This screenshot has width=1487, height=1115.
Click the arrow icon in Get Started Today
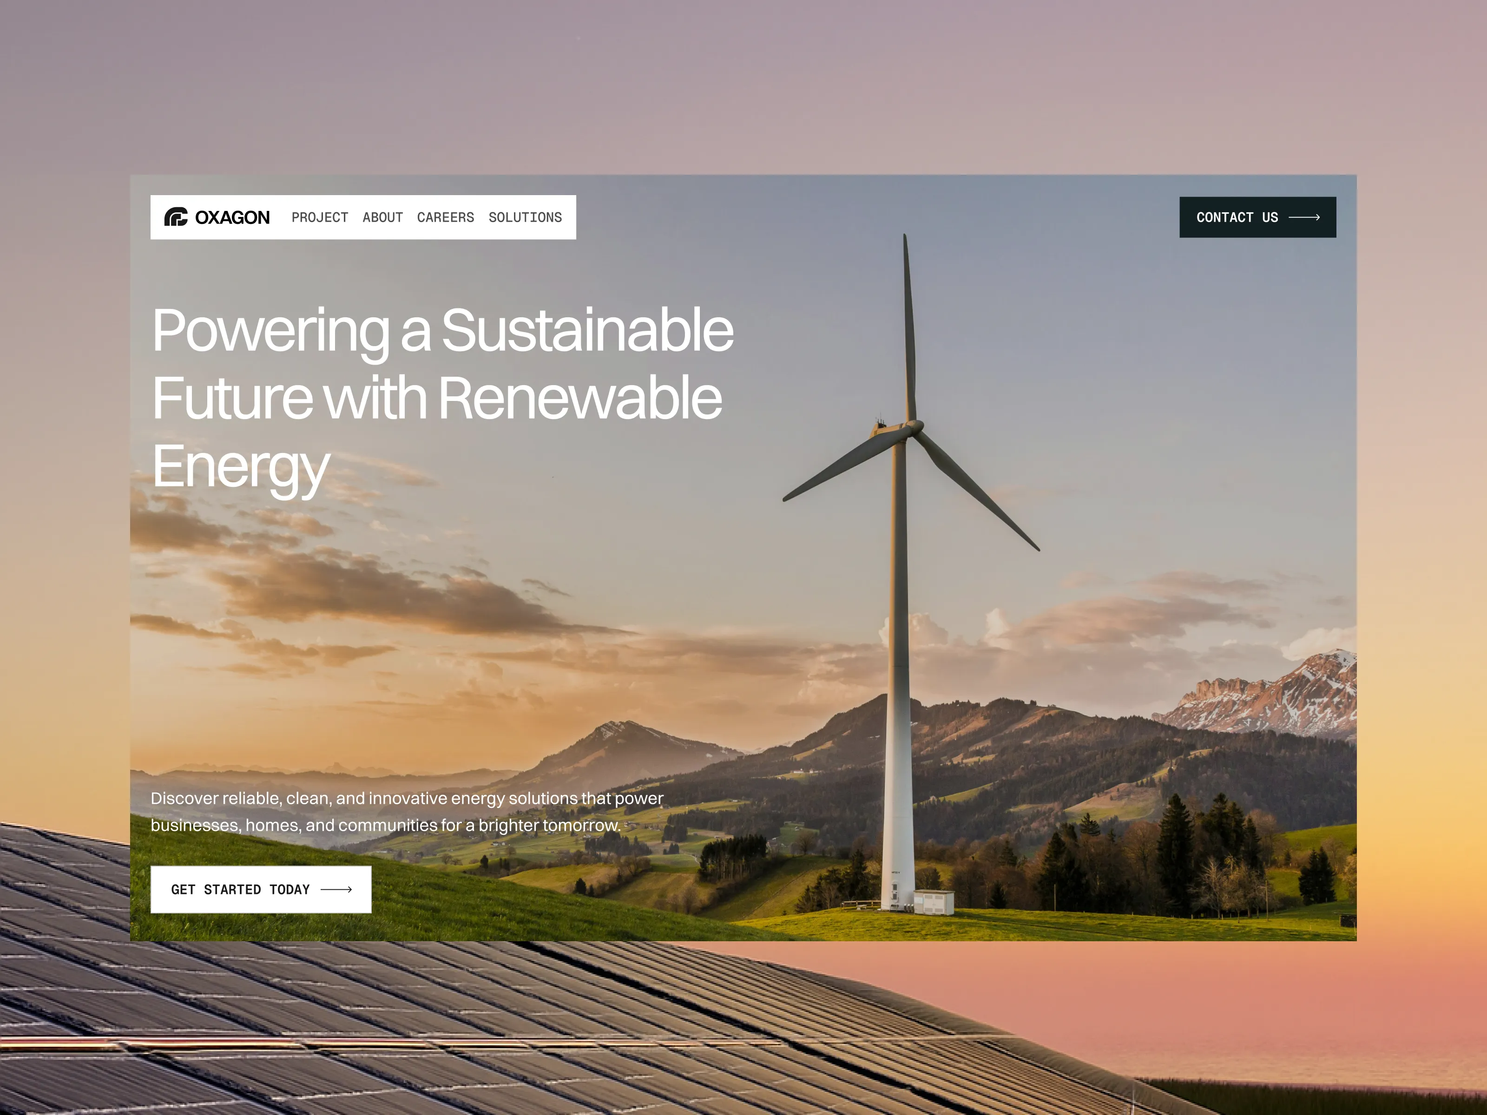pyautogui.click(x=336, y=889)
